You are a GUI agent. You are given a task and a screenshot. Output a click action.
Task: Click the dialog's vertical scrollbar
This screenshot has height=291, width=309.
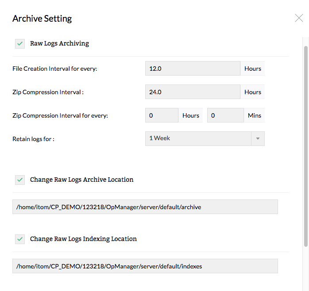(305, 142)
